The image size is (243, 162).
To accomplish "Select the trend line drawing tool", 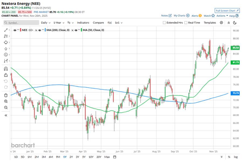I will click(6, 30).
